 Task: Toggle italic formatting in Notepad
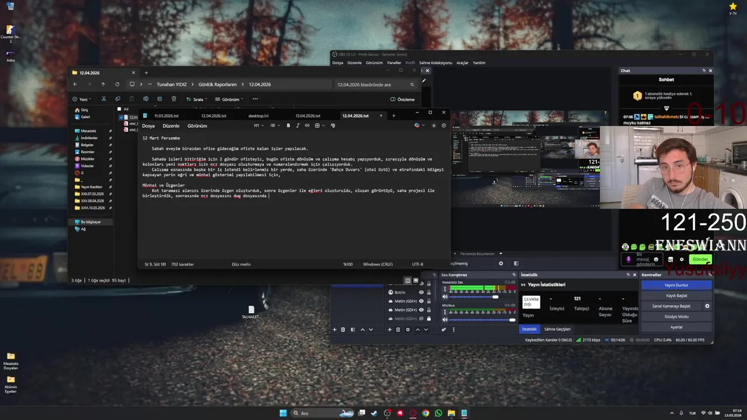click(298, 125)
